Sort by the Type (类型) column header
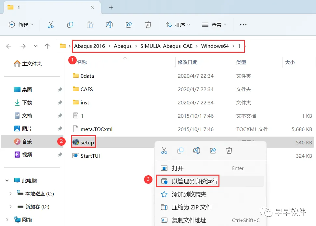 tap(241, 62)
